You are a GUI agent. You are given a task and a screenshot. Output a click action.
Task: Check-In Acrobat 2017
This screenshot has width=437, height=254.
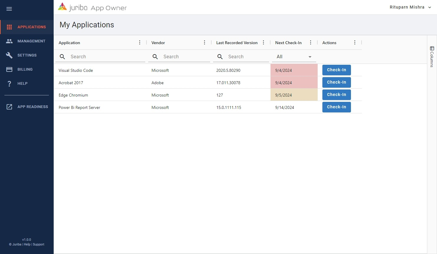click(x=337, y=82)
